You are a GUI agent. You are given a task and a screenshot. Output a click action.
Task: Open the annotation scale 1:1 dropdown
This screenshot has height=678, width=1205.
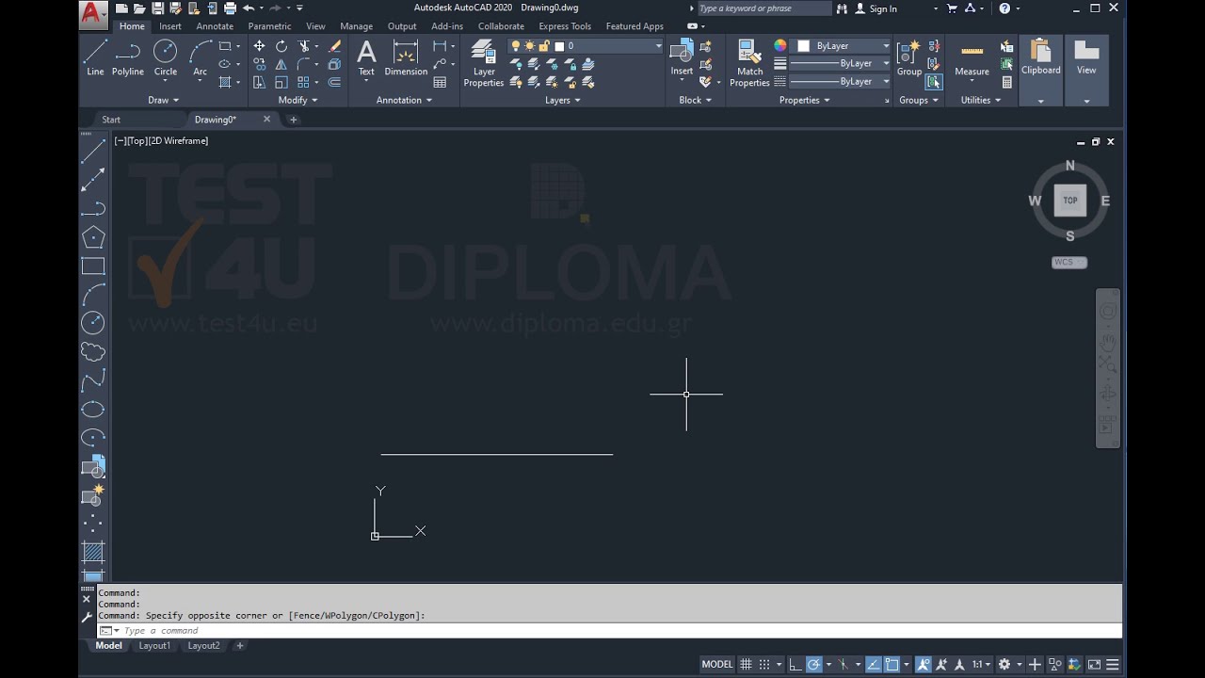tap(982, 665)
